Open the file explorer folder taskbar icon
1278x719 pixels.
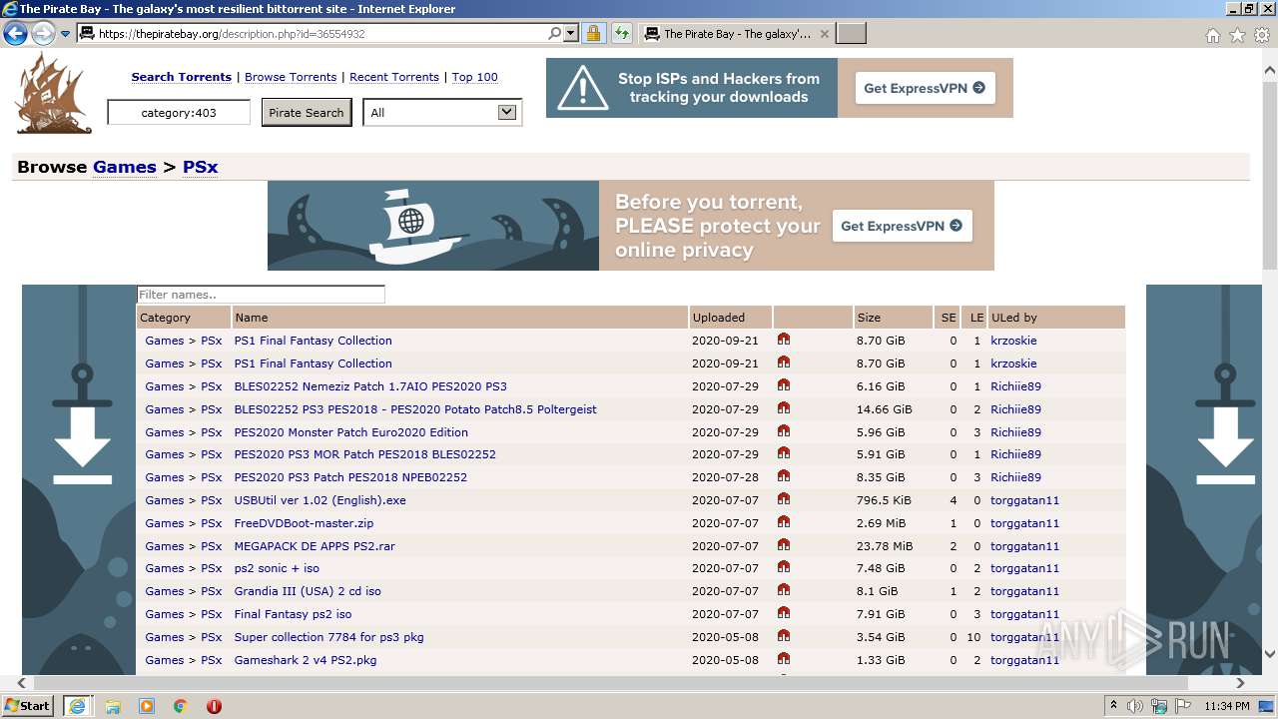(x=113, y=706)
